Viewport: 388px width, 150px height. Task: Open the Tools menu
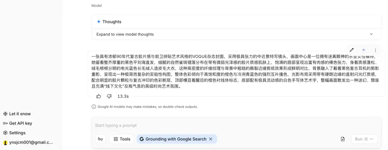(x=122, y=139)
